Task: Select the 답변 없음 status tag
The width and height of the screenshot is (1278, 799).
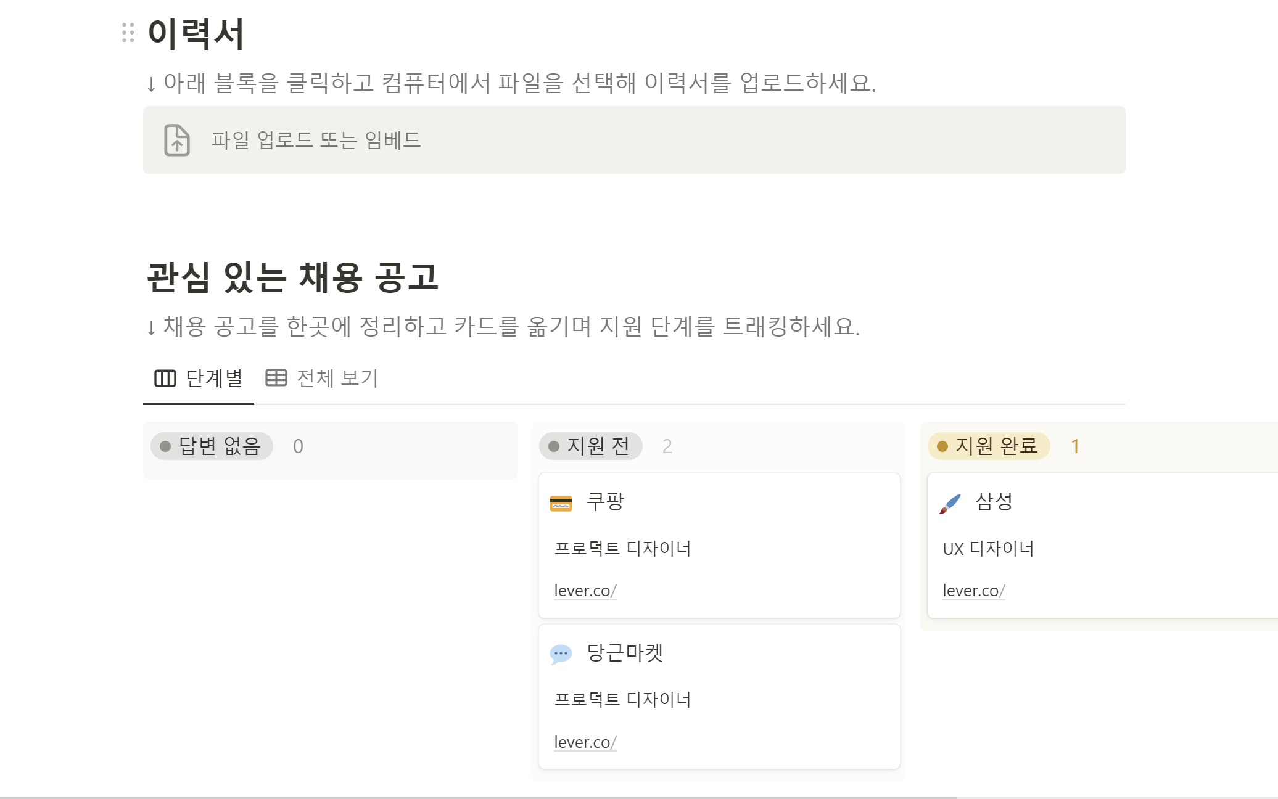Action: point(212,446)
